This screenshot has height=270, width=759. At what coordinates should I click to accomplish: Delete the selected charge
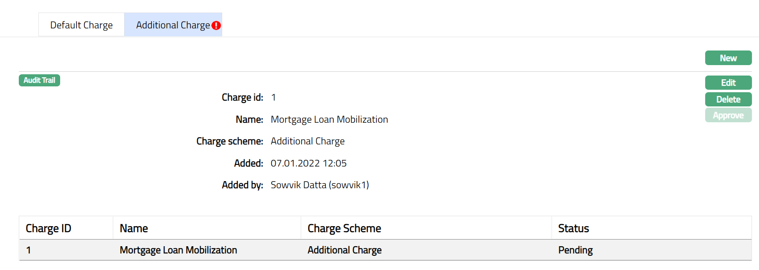728,99
